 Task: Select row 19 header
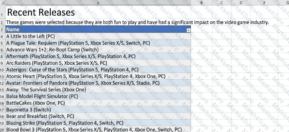tap(3, 123)
